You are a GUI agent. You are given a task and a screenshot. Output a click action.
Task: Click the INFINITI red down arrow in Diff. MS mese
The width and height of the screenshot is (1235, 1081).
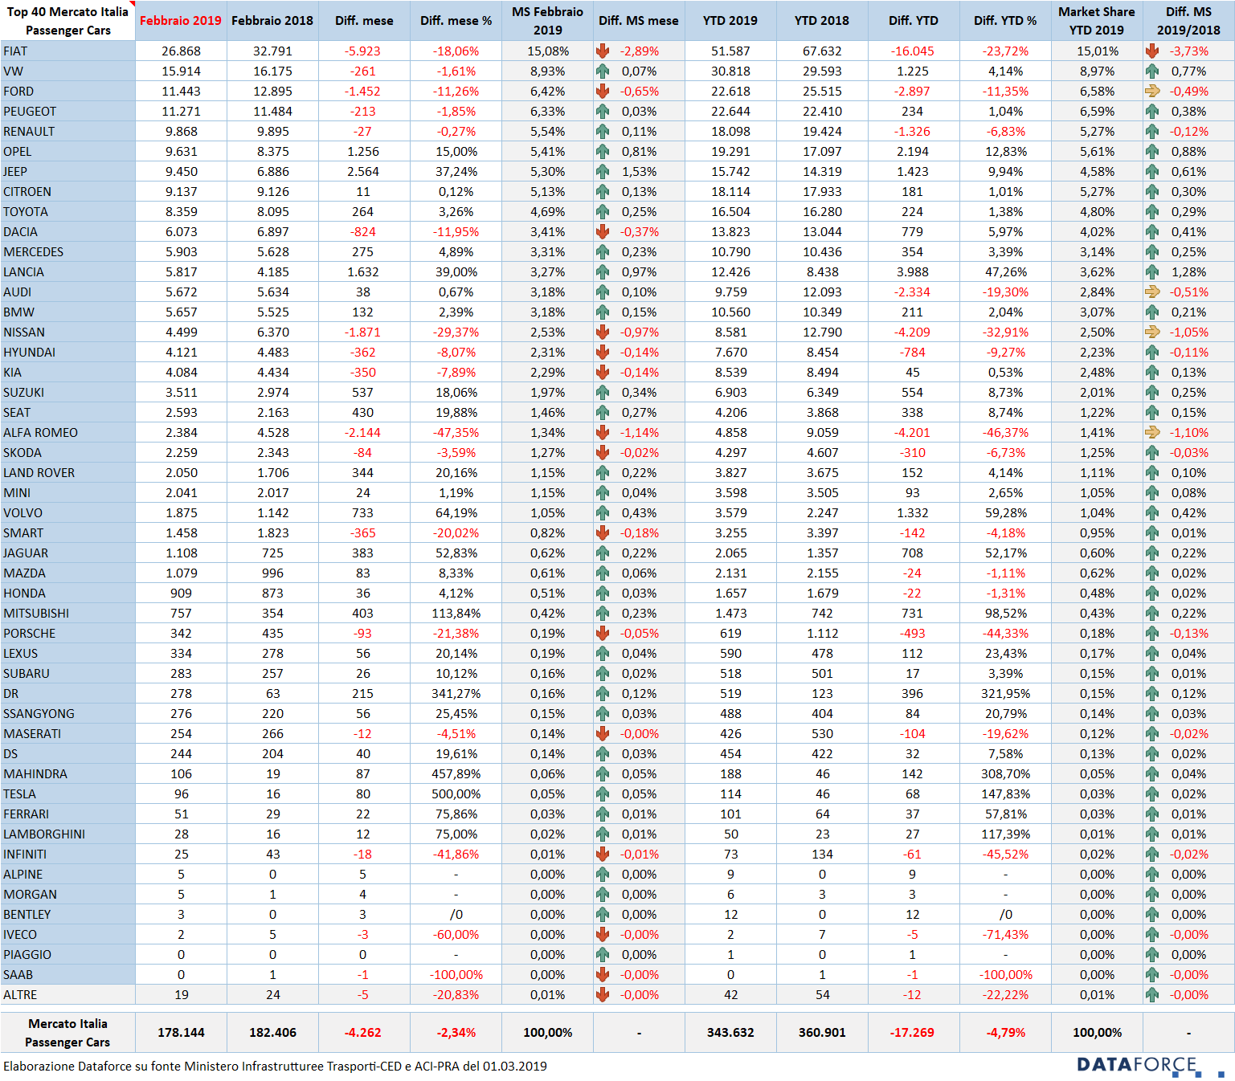pyautogui.click(x=603, y=854)
